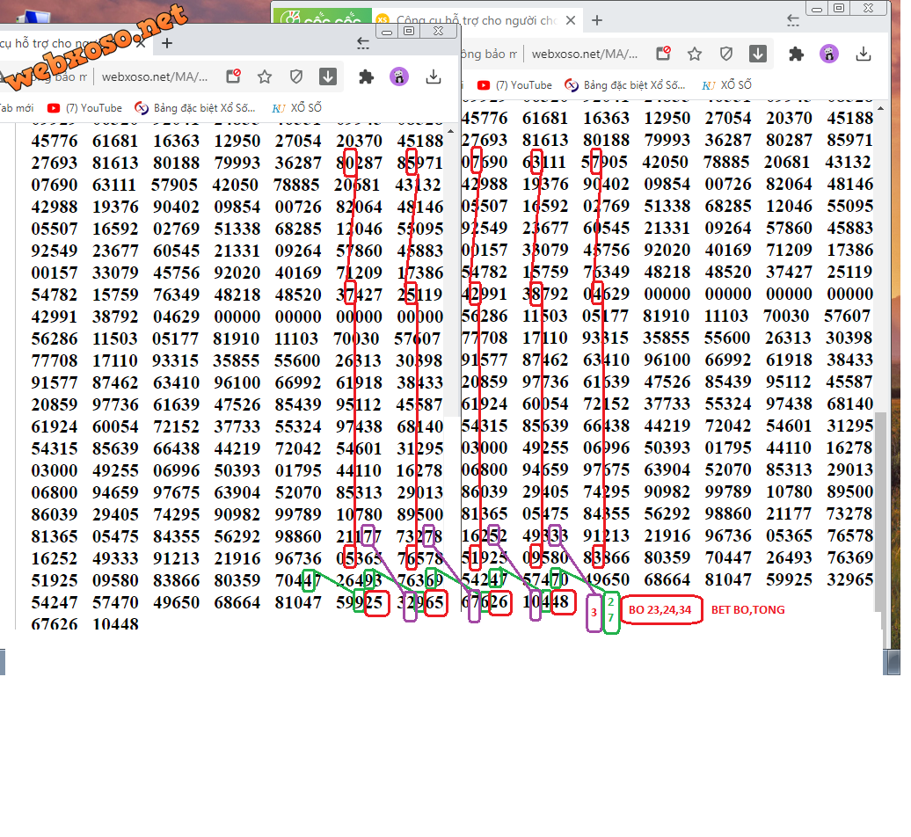Click number 55600 in the right window
Viewport: 911px width, 837px height.
pos(728,338)
